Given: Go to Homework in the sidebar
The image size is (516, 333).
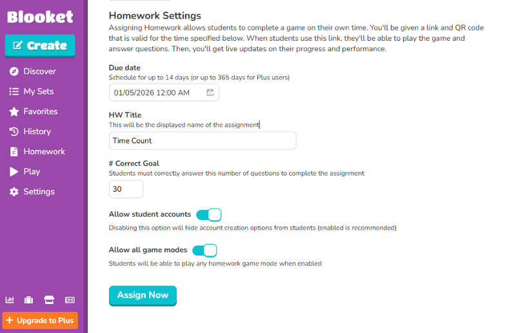Looking at the screenshot, I should click(44, 152).
